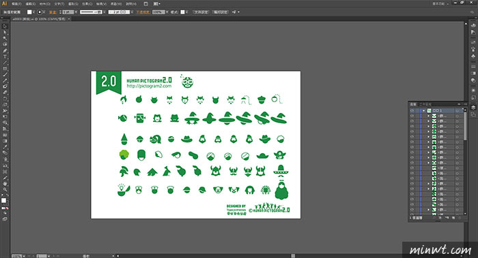Open stroke color dropdown in control bar

pos(44,12)
